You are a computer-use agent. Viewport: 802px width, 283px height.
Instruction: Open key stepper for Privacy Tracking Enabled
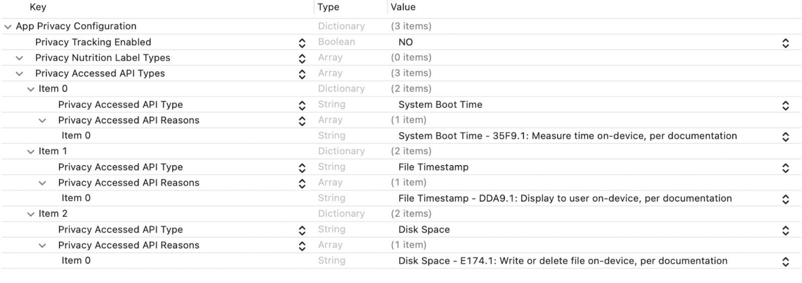302,43
